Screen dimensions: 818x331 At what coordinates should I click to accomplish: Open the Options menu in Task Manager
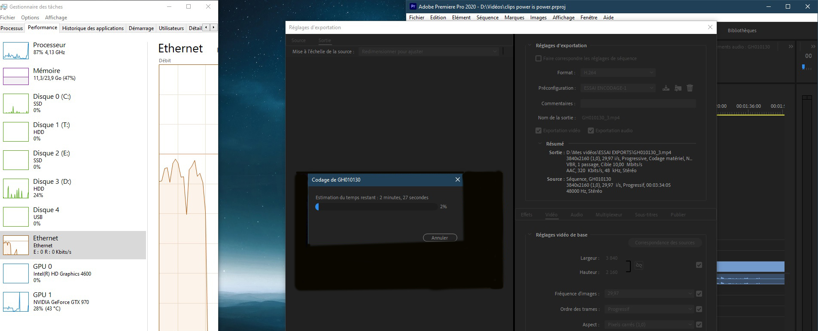(x=30, y=18)
